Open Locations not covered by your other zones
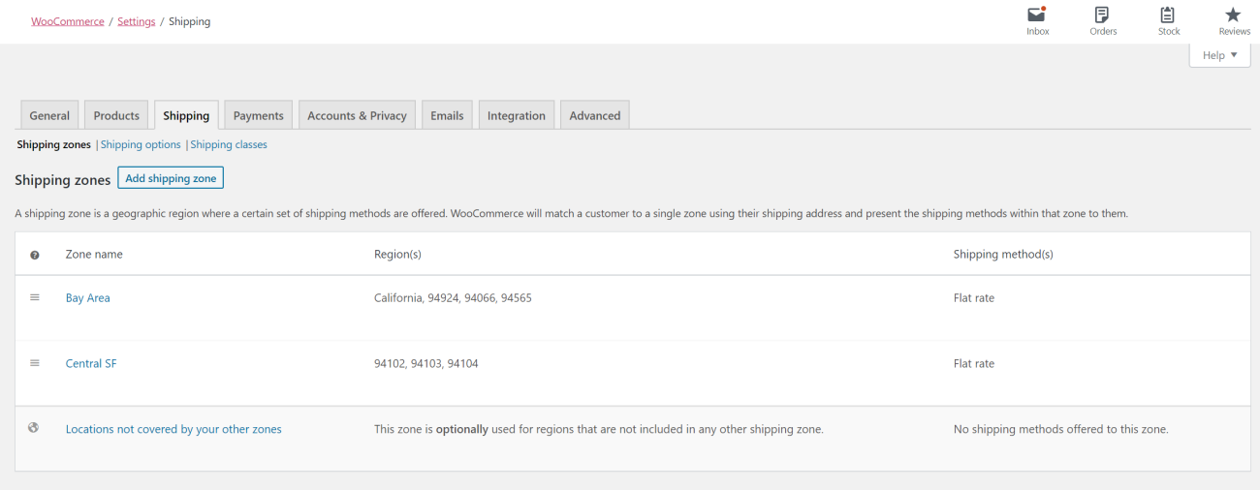The width and height of the screenshot is (1260, 490). (x=173, y=429)
